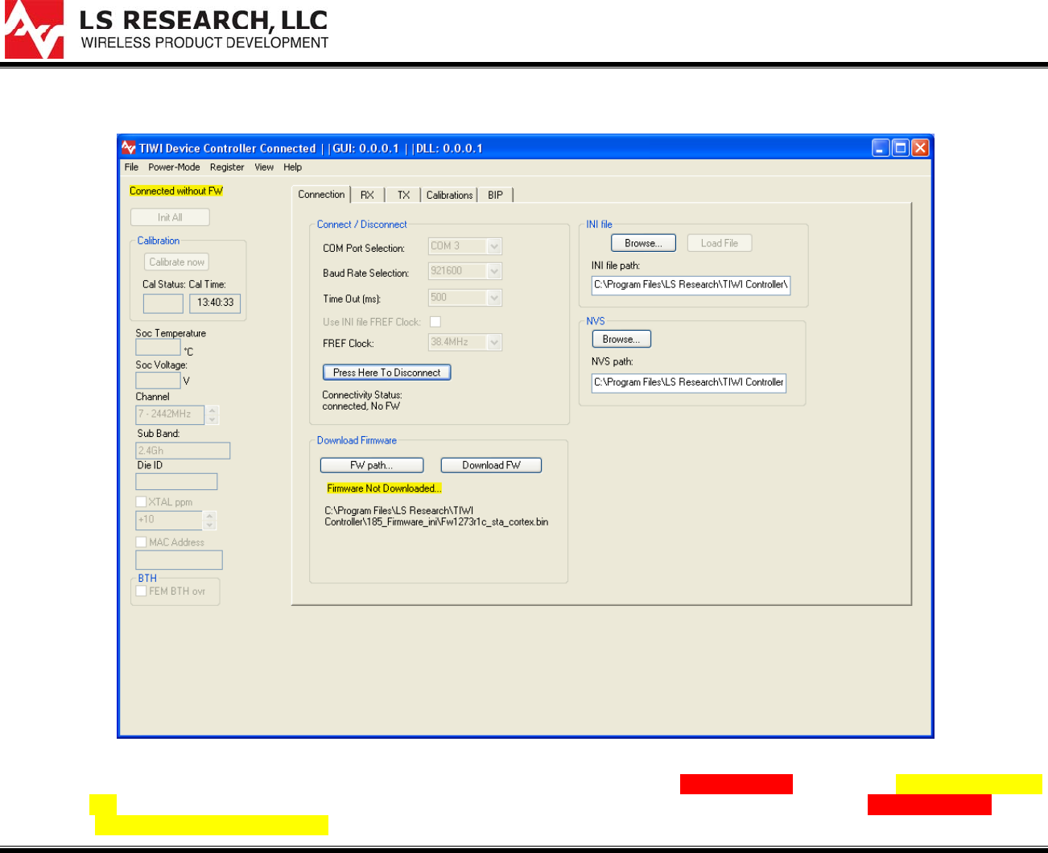The width and height of the screenshot is (1048, 853).
Task: Switch to the TX tab
Action: pyautogui.click(x=403, y=196)
